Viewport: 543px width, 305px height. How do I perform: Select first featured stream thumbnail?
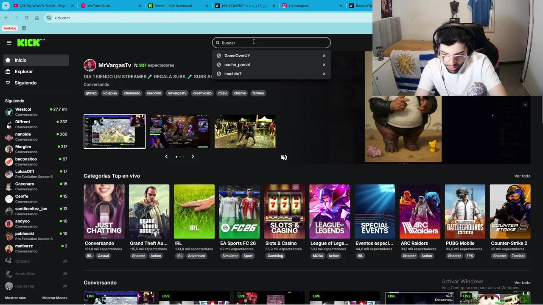point(115,131)
